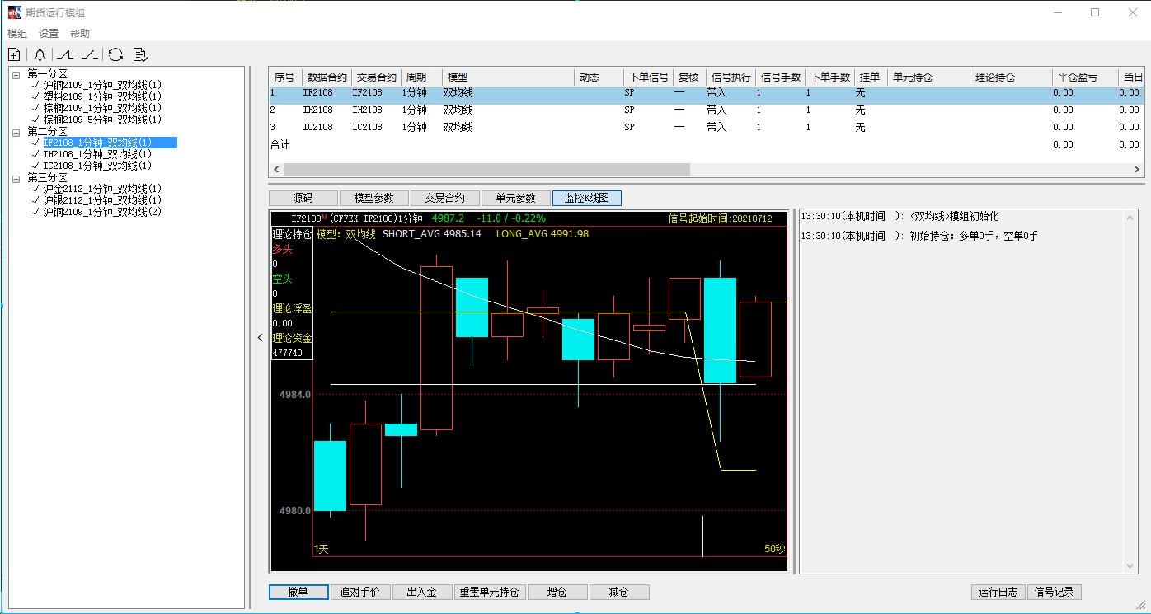Click the 模组初始化 log entry

coord(900,216)
